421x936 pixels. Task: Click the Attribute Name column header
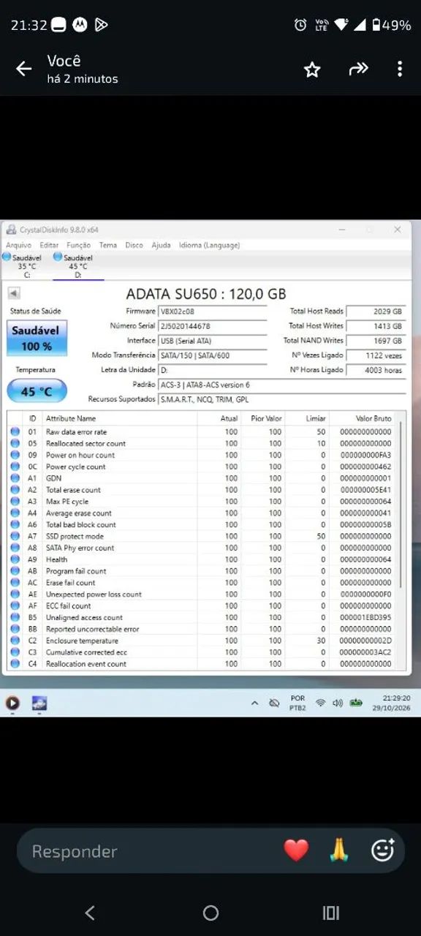coord(71,419)
